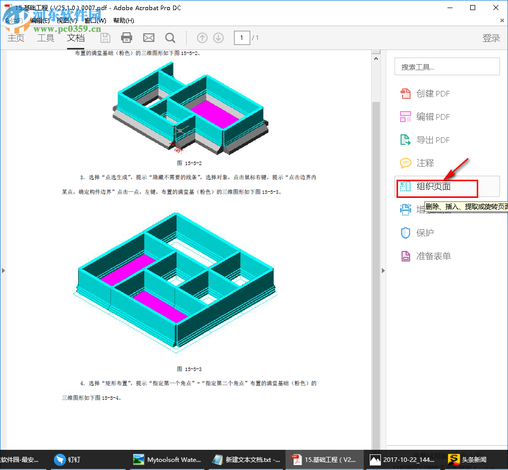Open the 保护 protection tool
Viewport: 508px width, 470px height.
424,233
